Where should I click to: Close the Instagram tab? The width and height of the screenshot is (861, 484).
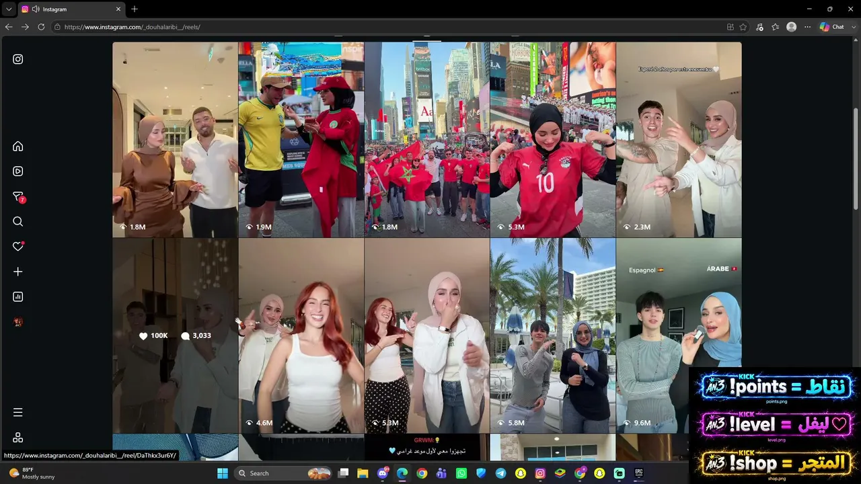(x=118, y=9)
